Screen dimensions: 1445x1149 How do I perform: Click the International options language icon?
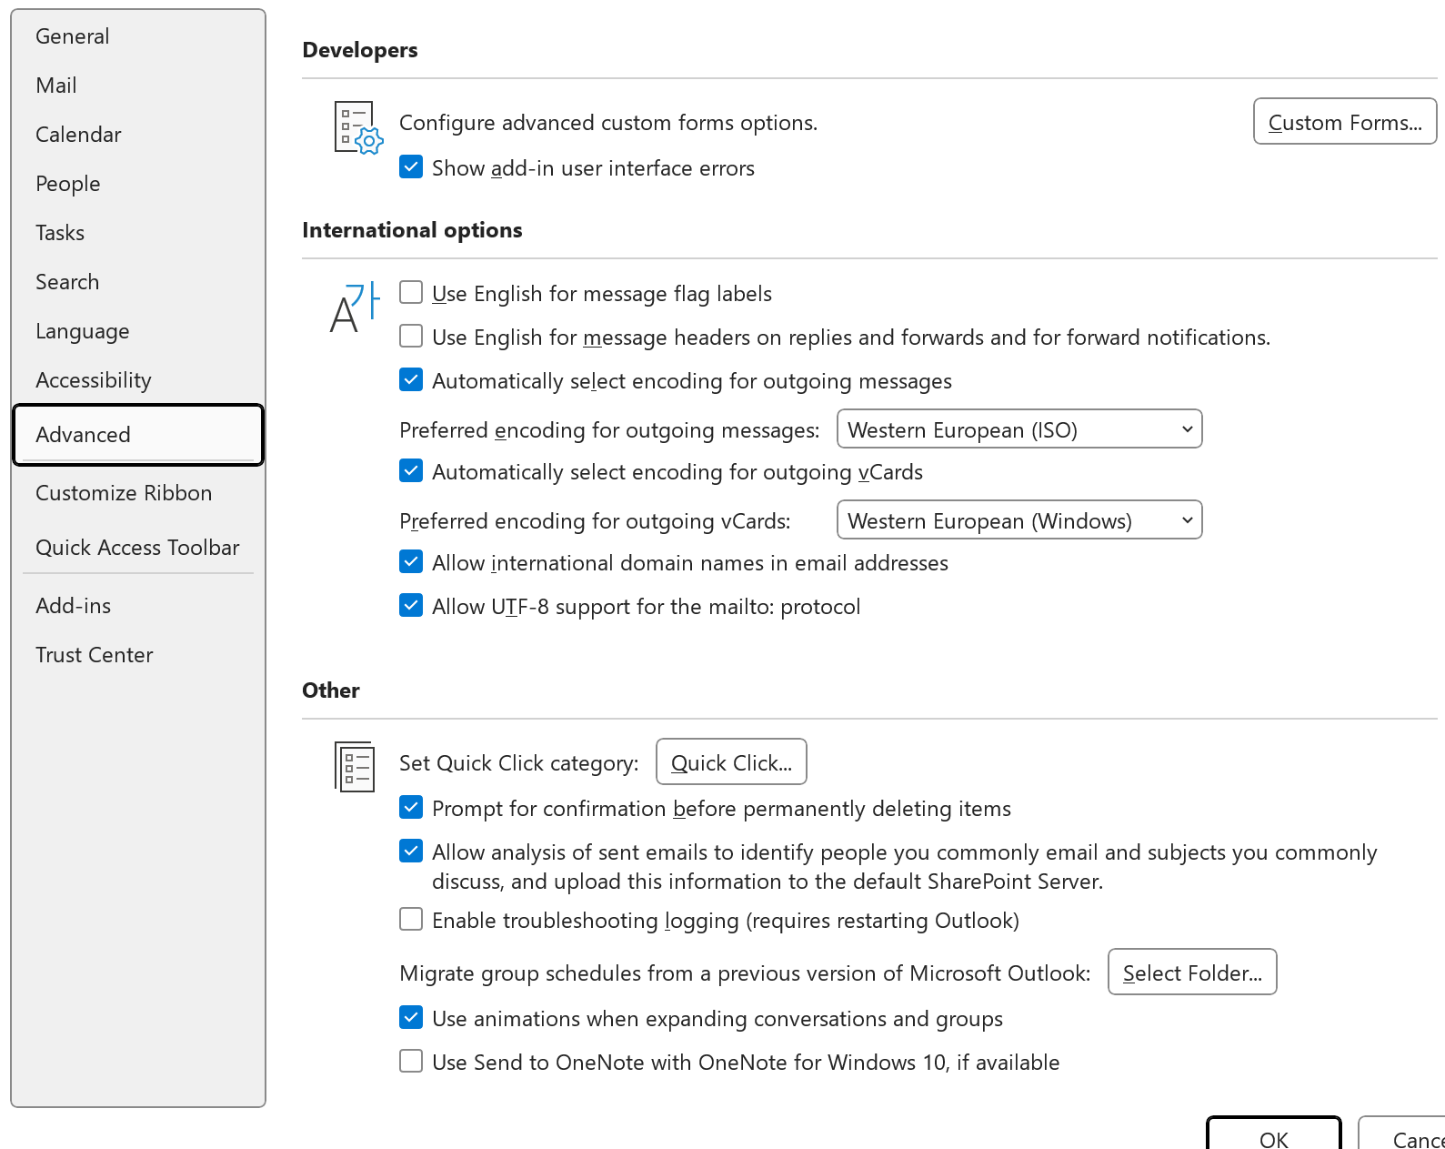[x=355, y=307]
